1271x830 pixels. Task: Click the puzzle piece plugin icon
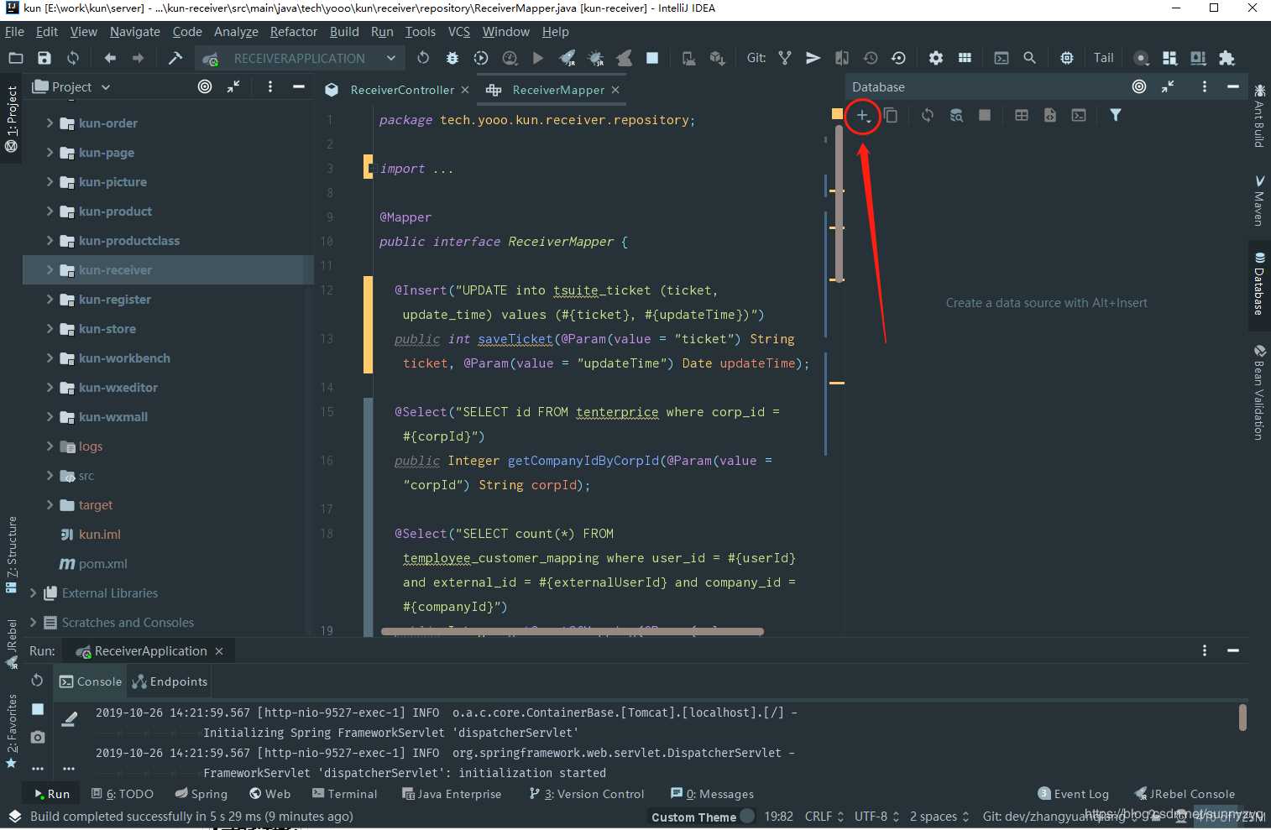(x=1227, y=58)
